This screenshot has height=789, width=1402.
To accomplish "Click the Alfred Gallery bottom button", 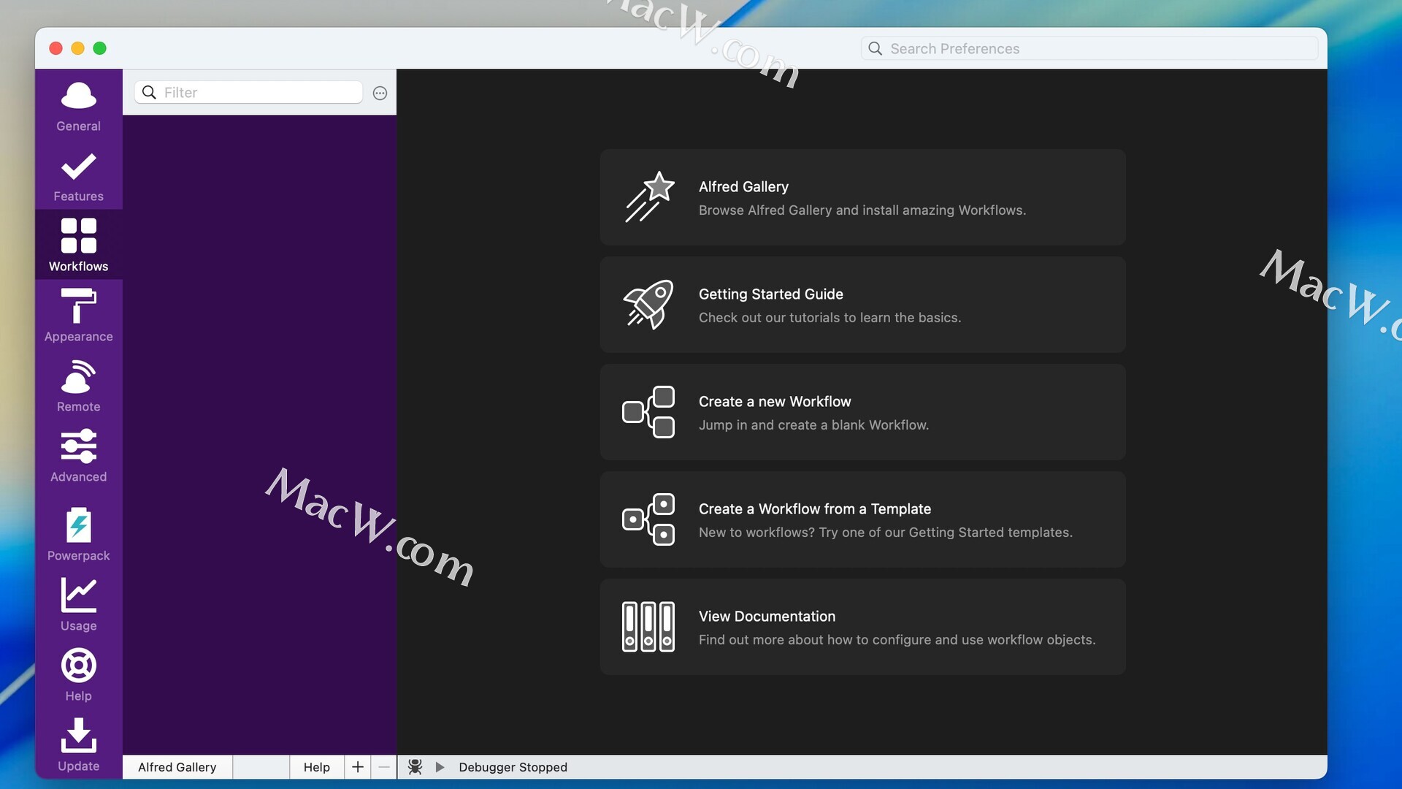I will tap(177, 767).
